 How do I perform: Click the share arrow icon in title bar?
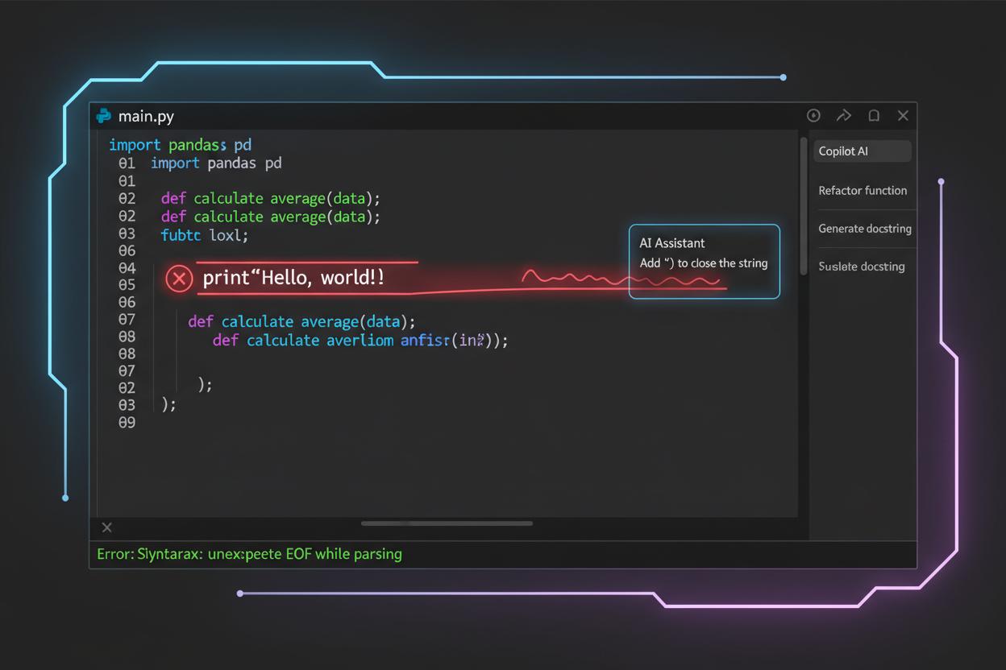pos(843,116)
